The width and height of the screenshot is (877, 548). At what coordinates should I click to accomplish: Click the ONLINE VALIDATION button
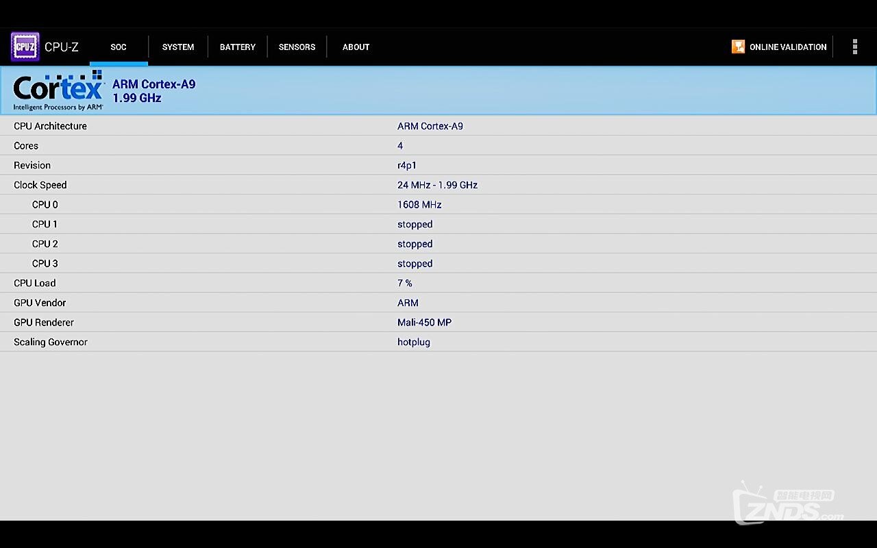780,47
